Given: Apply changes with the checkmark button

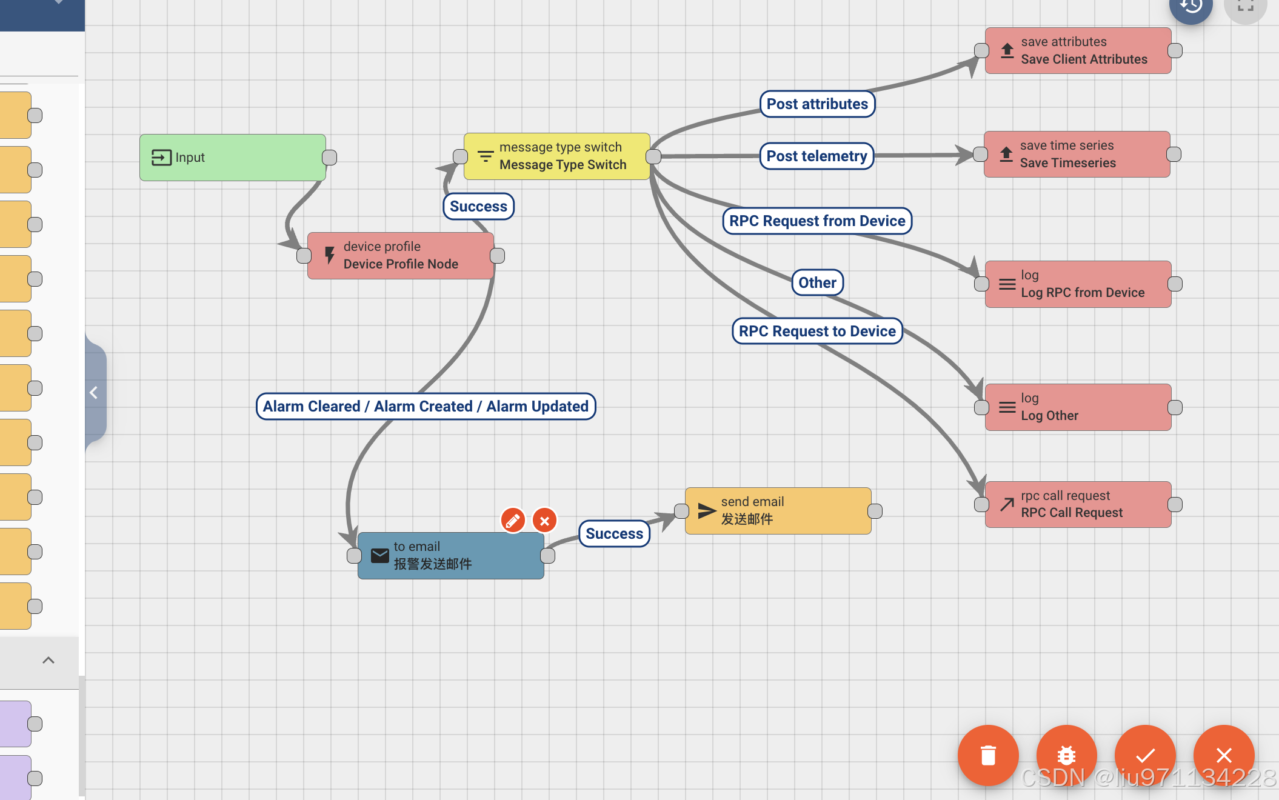Looking at the screenshot, I should (1145, 755).
